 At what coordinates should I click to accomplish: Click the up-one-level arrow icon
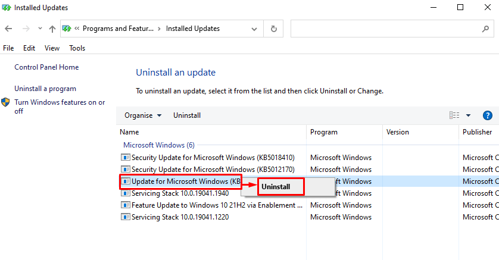(x=52, y=29)
